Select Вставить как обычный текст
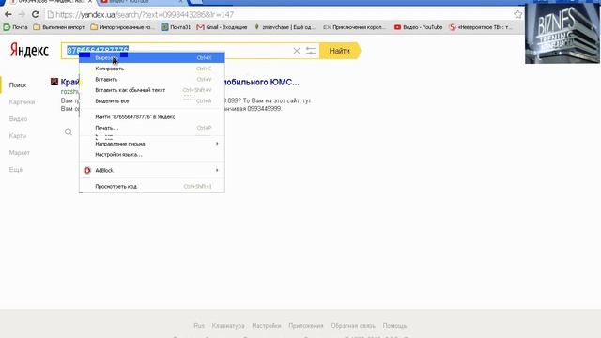 [x=152, y=90]
